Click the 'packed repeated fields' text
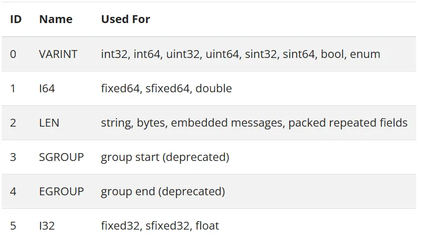The image size is (424, 242). 348,123
